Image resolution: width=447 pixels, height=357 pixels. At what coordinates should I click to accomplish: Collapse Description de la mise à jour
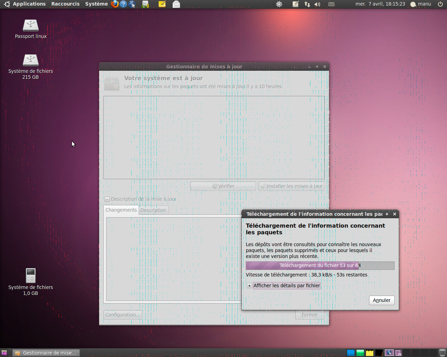coord(107,199)
